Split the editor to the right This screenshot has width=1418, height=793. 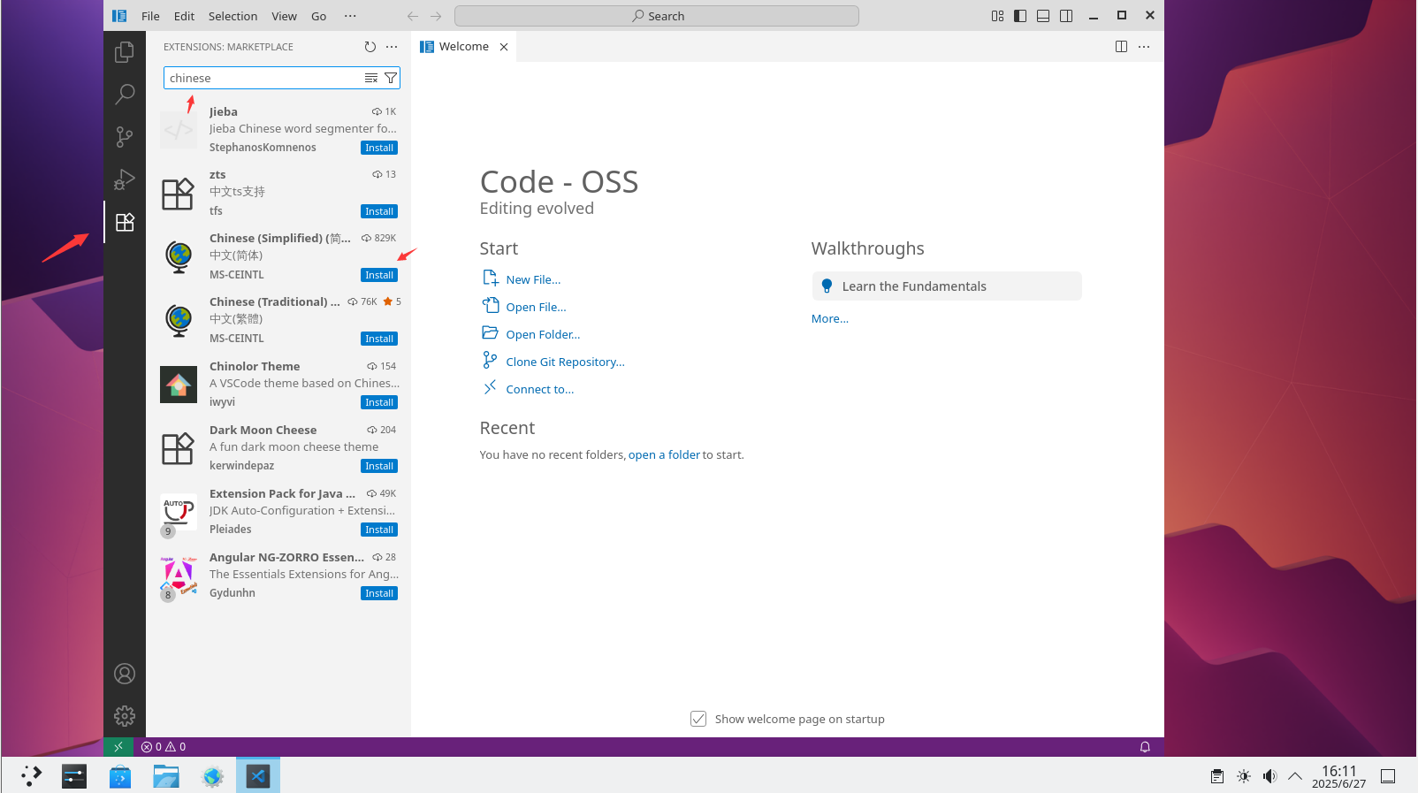click(x=1121, y=47)
